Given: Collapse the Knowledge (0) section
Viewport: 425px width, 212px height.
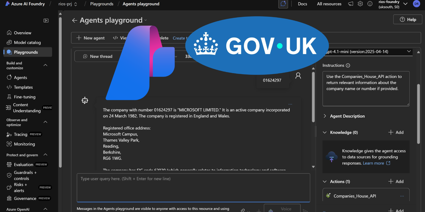Looking at the screenshot, I should click(x=325, y=132).
